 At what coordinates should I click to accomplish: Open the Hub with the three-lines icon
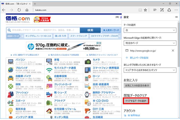point(155,10)
